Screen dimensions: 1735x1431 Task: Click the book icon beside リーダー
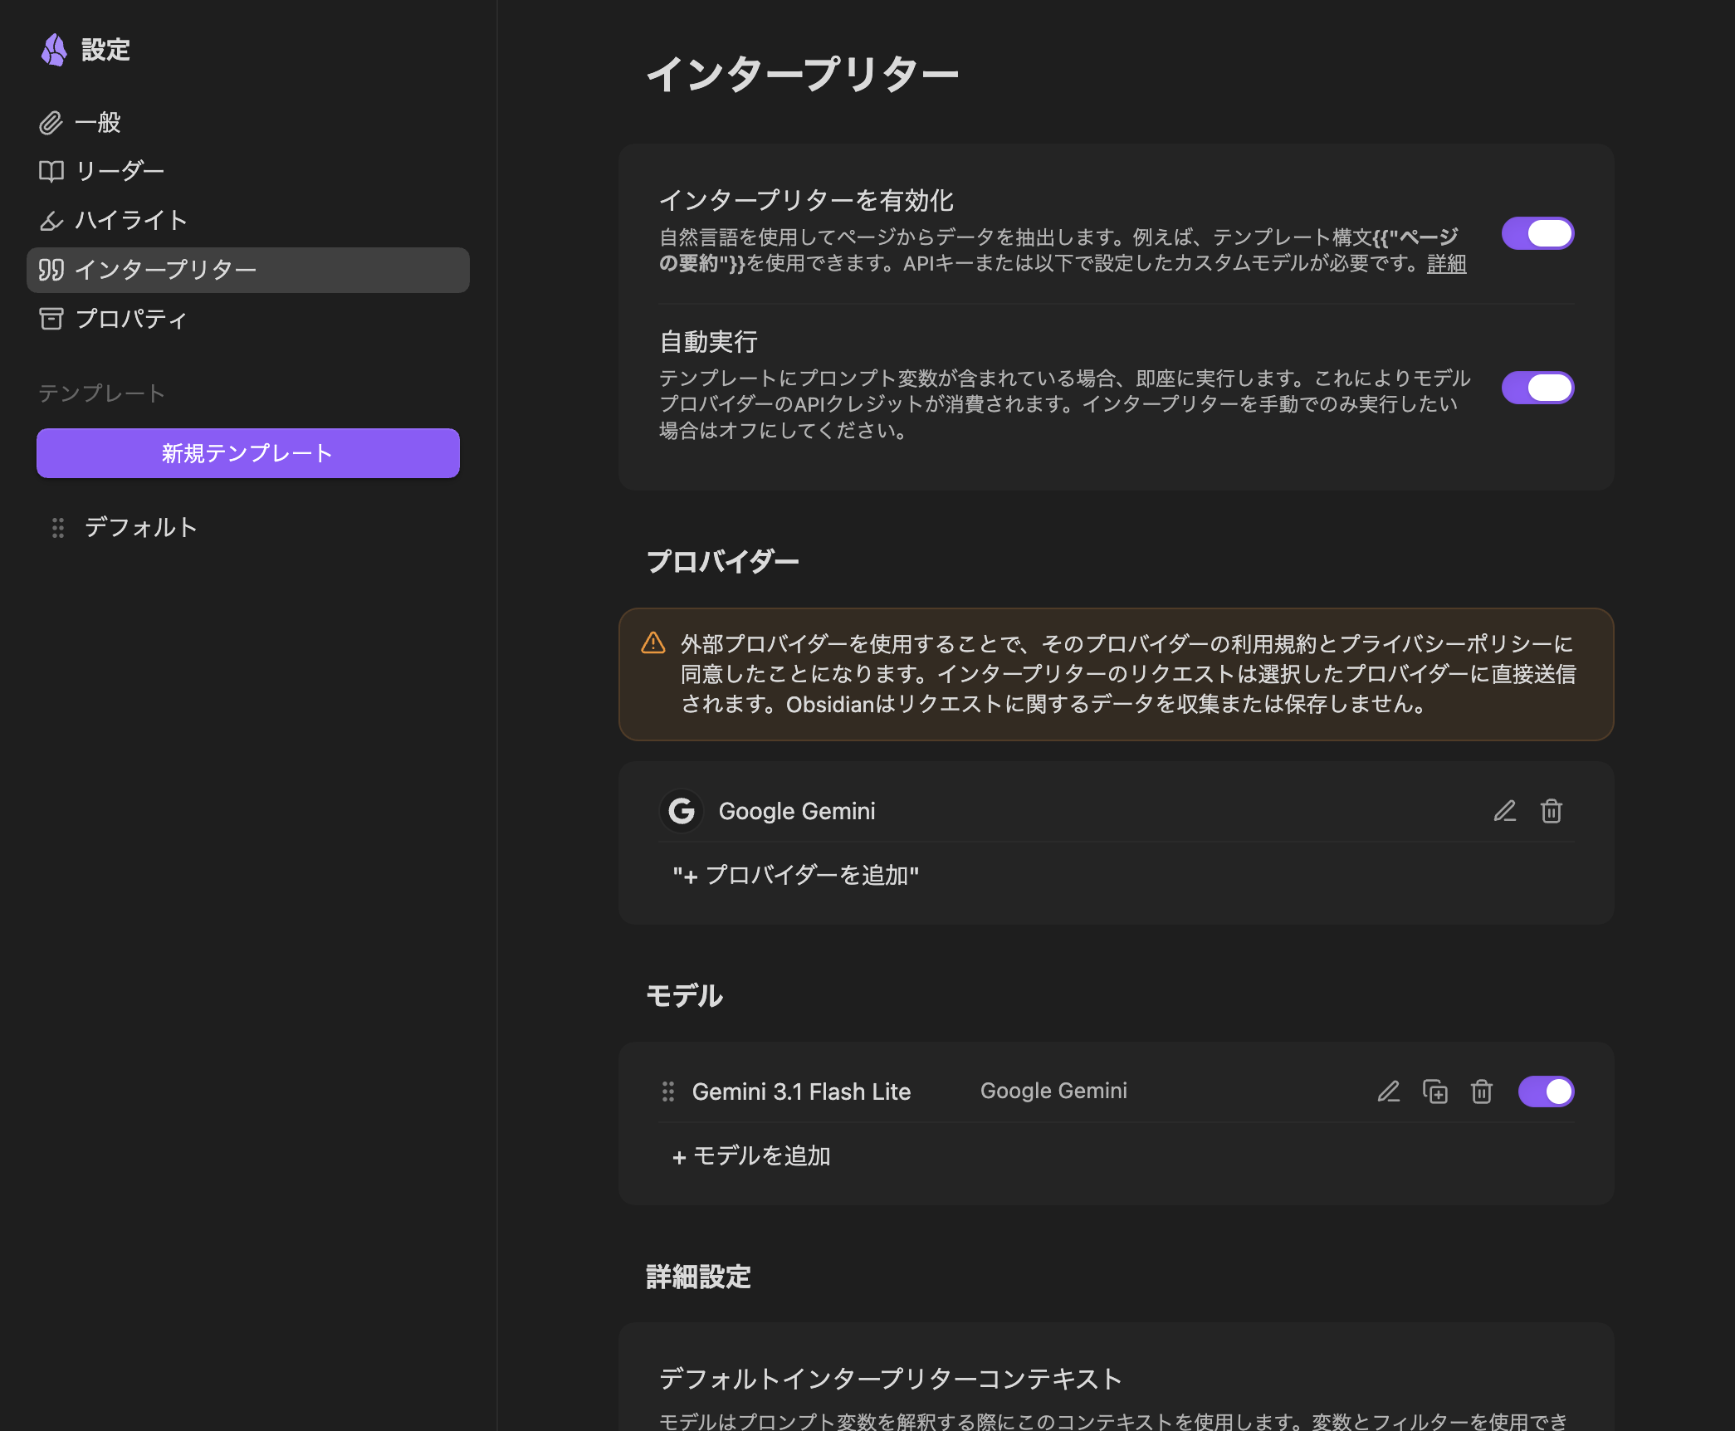pos(51,171)
